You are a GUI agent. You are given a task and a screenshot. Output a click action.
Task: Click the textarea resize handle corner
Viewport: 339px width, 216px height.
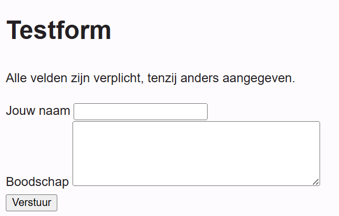316,182
